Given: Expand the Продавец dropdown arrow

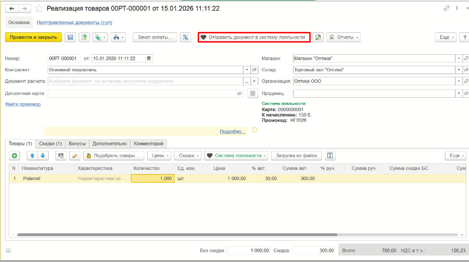Looking at the screenshot, I should coord(459,93).
